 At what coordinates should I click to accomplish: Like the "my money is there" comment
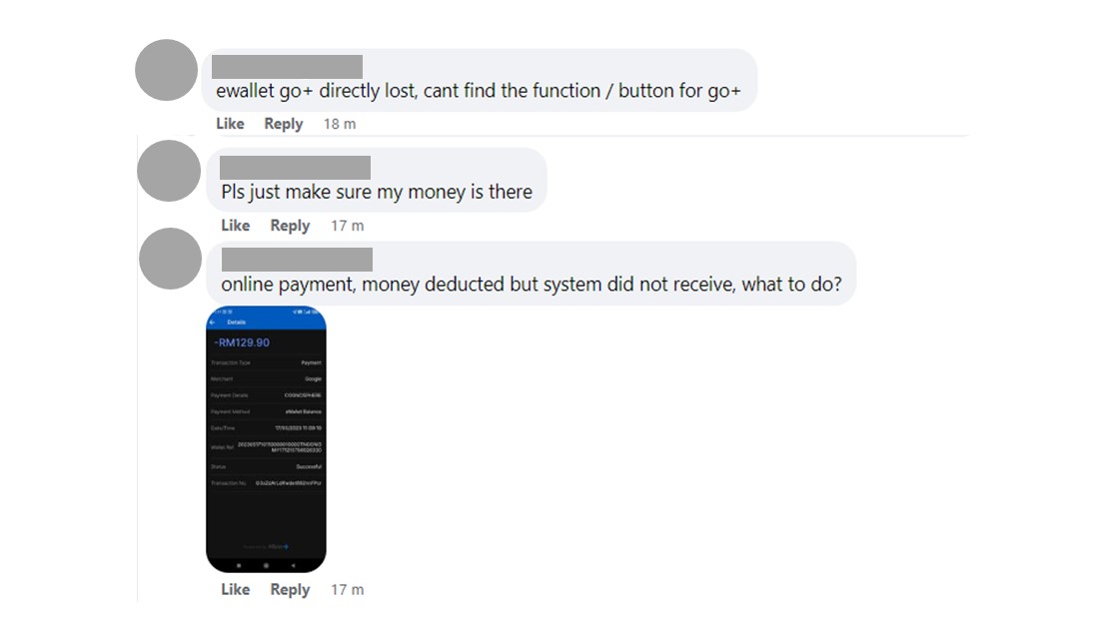coord(236,226)
